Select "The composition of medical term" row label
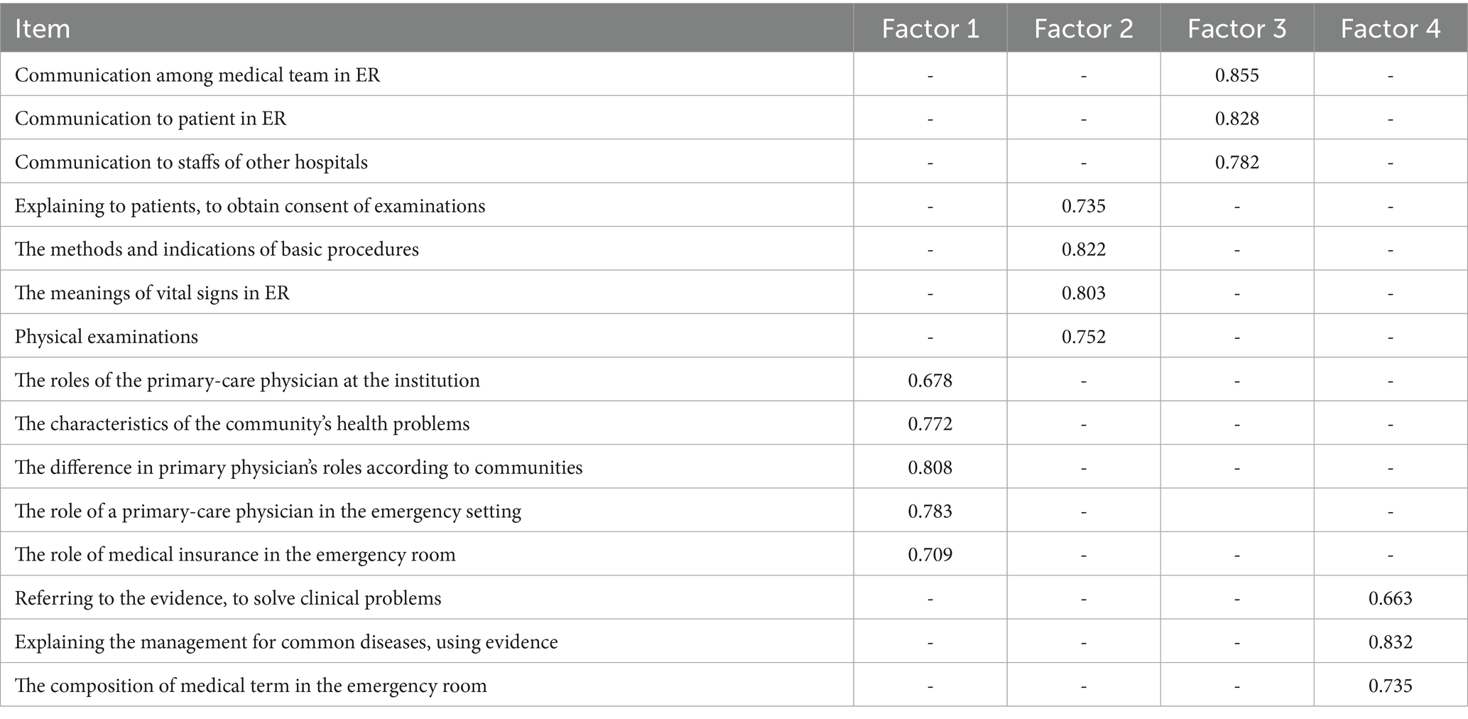 (x=251, y=686)
